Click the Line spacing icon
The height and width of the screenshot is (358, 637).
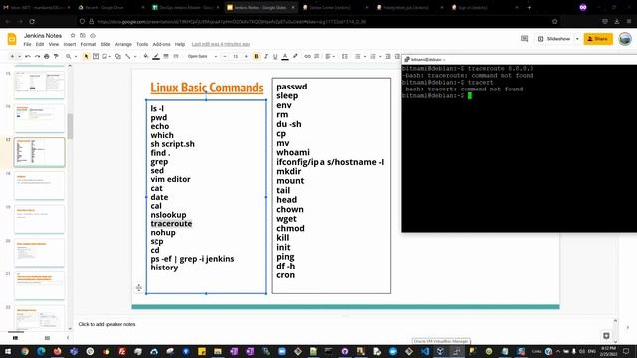(x=345, y=56)
